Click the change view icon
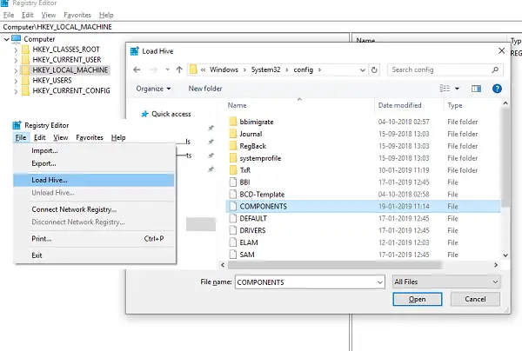This screenshot has height=351, width=522. (445, 89)
